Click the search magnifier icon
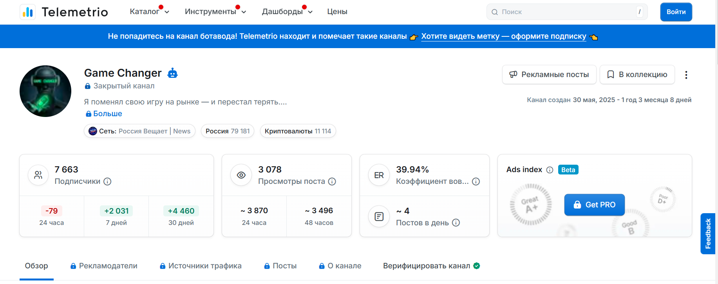The width and height of the screenshot is (718, 284). [x=495, y=12]
